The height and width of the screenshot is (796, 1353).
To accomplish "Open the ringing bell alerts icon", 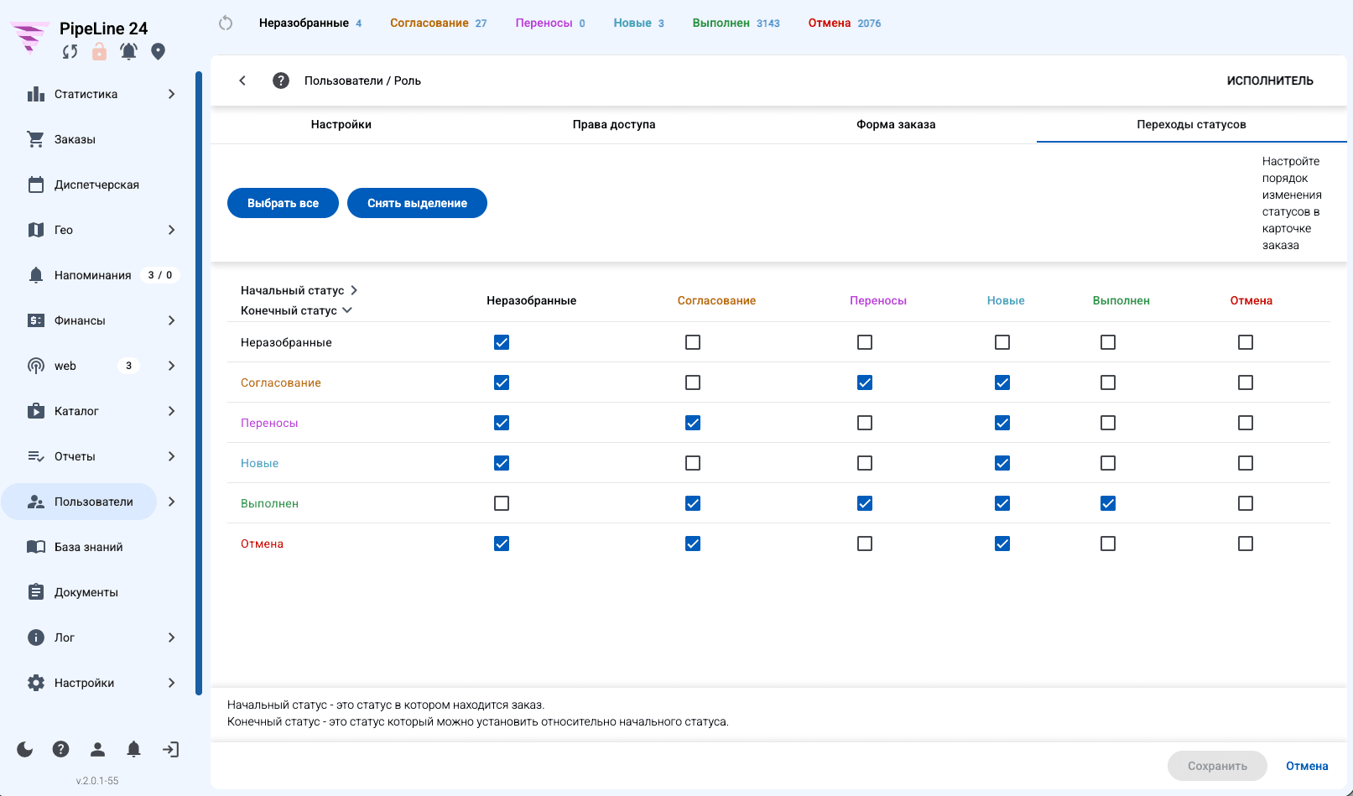I will (128, 52).
